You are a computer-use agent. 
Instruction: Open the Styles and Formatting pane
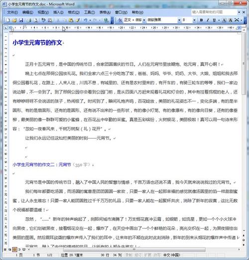tap(120, 20)
